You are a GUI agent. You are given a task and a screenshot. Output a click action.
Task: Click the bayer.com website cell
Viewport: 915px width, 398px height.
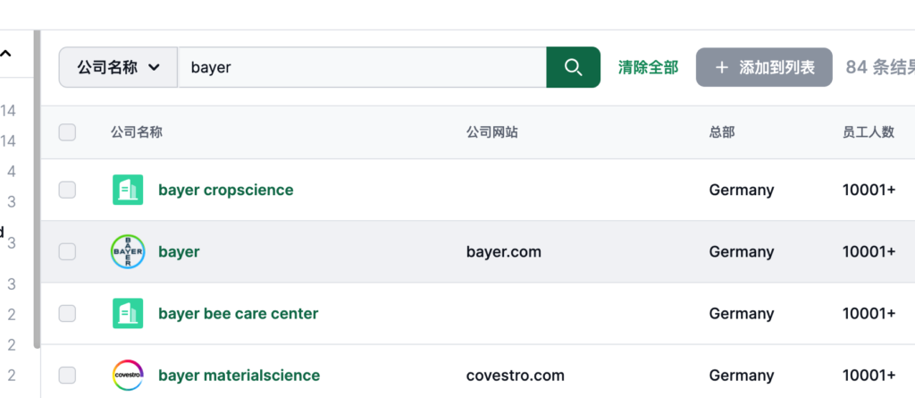click(x=504, y=252)
